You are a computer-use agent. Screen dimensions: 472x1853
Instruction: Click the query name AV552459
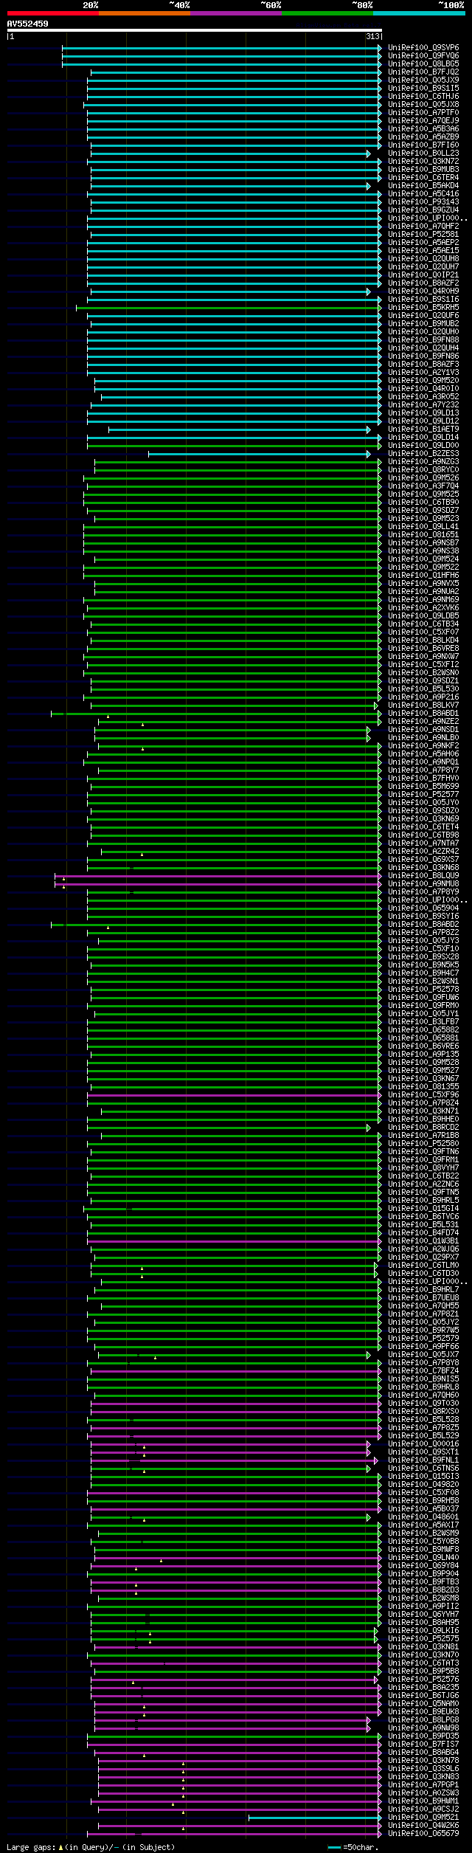click(x=28, y=24)
